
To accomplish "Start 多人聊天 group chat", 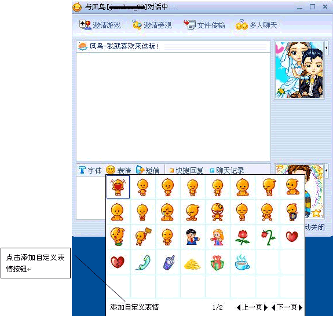I will [x=256, y=25].
